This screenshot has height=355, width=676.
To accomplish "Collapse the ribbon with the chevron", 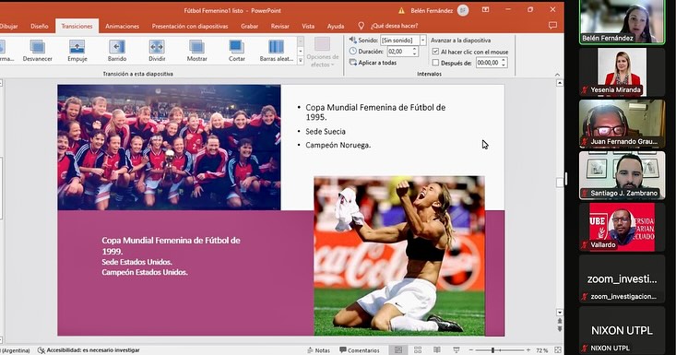I will (x=557, y=75).
